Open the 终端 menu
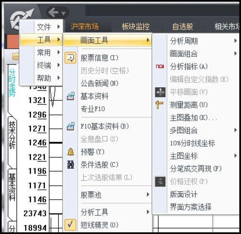 41,65
